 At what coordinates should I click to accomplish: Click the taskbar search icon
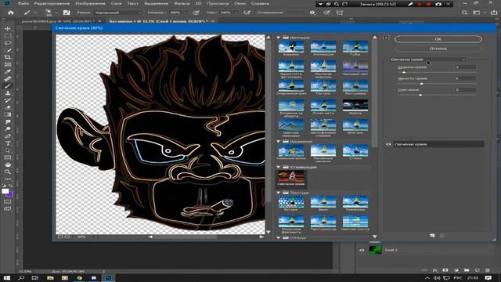click(21, 278)
